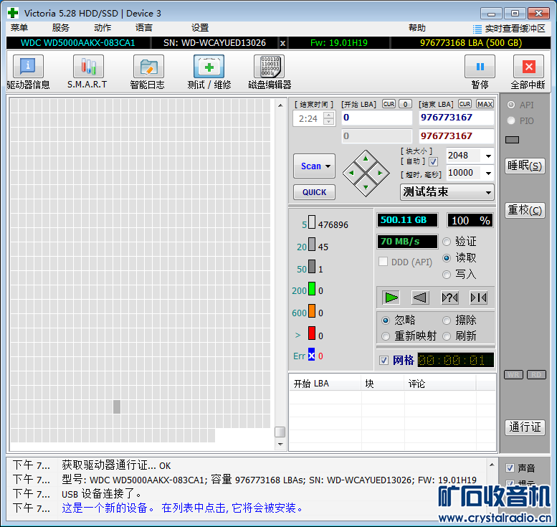Image resolution: width=557 pixels, height=527 pixels.
Task: Click the right arrow in the diamond navigator
Action: point(381,173)
